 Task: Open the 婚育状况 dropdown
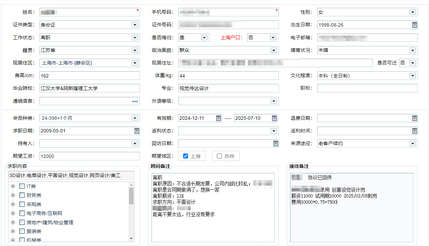click(413, 50)
